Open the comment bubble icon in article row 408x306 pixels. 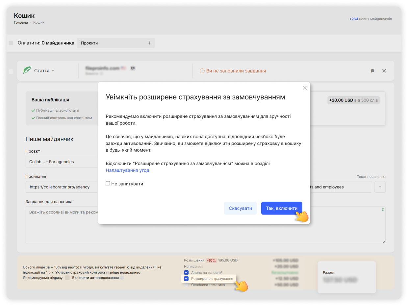pyautogui.click(x=372, y=71)
